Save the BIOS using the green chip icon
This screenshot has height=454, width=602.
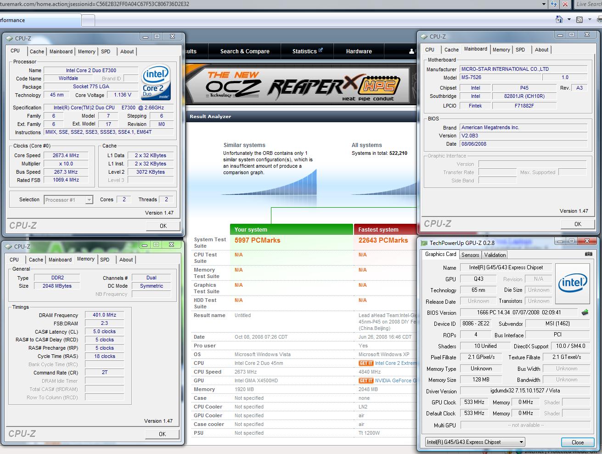[585, 312]
